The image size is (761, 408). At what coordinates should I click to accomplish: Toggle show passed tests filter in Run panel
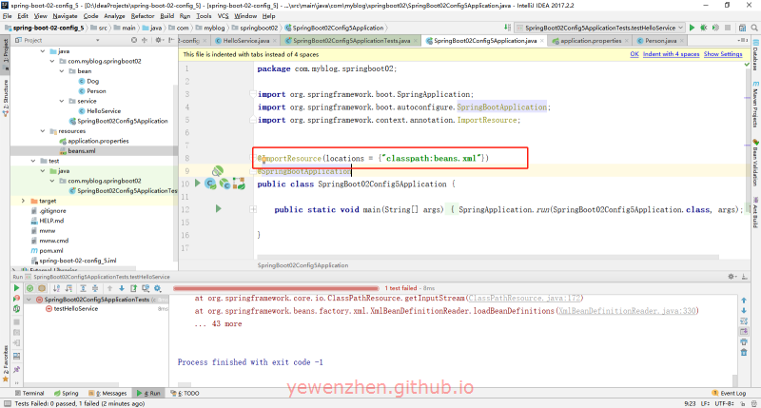[x=29, y=287]
